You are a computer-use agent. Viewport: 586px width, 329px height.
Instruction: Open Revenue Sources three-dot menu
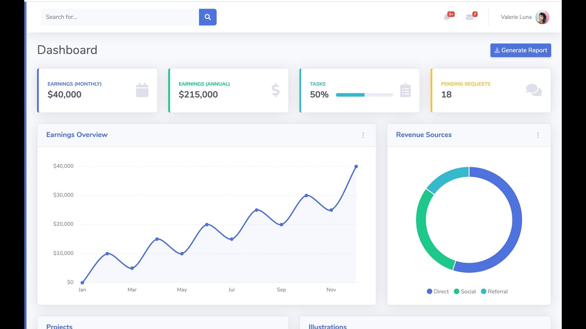[x=538, y=135]
